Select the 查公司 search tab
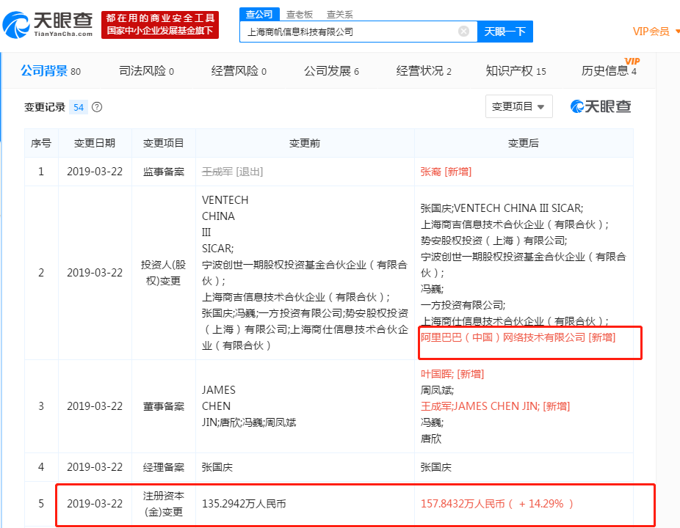 coord(258,14)
